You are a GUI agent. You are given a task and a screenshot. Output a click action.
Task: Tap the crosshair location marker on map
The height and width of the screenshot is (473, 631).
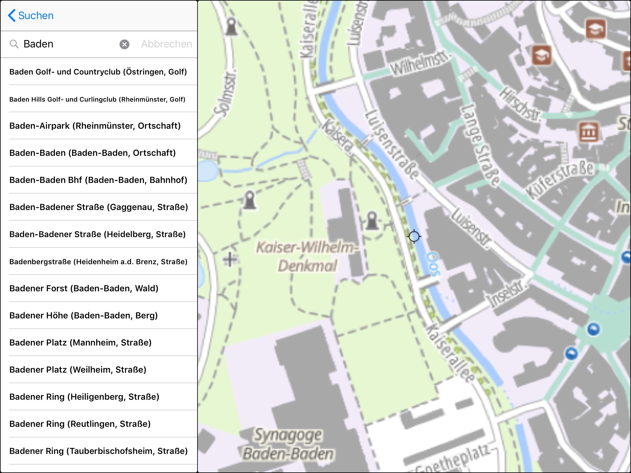tap(414, 236)
